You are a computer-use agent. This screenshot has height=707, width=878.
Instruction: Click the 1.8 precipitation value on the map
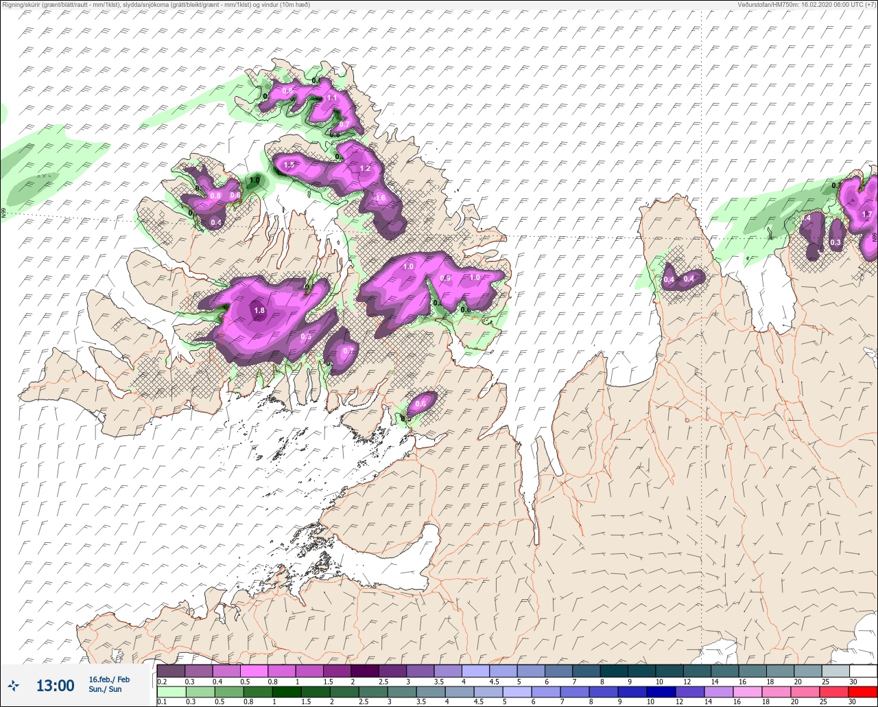click(259, 311)
